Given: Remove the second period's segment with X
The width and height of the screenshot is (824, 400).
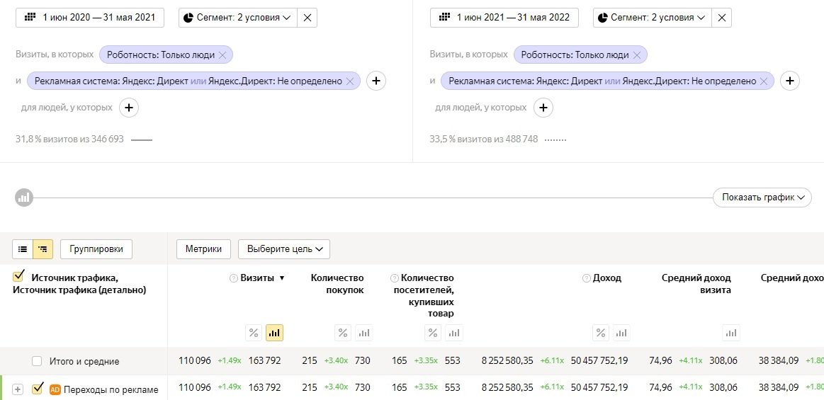Looking at the screenshot, I should click(721, 18).
